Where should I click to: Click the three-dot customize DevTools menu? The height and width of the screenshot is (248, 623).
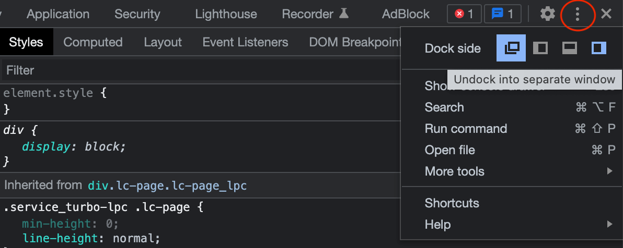tap(578, 14)
